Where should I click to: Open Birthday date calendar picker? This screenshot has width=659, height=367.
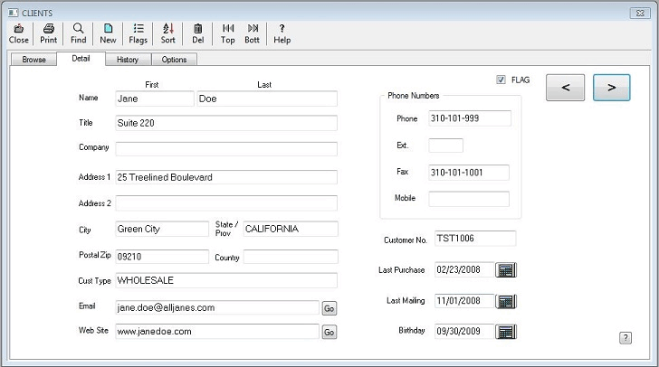[x=507, y=332]
